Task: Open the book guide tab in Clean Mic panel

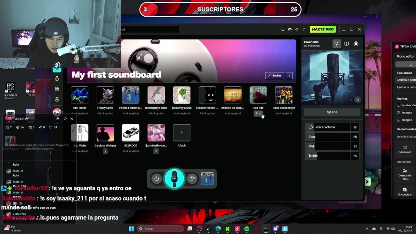Action: pyautogui.click(x=346, y=44)
